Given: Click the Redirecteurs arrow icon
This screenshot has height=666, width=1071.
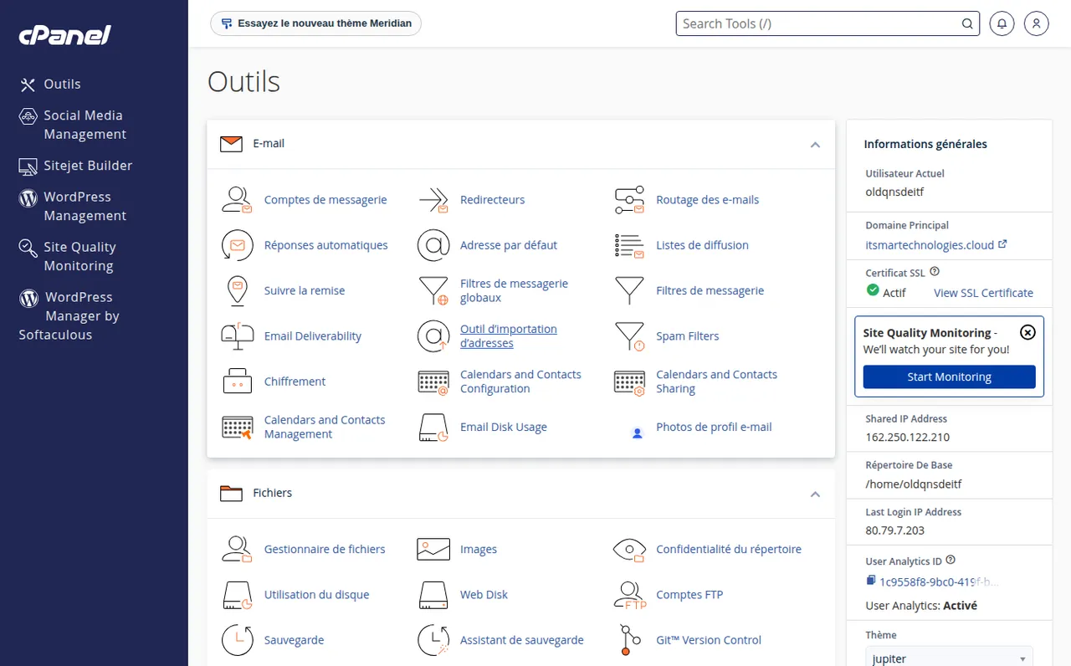Looking at the screenshot, I should 433,200.
